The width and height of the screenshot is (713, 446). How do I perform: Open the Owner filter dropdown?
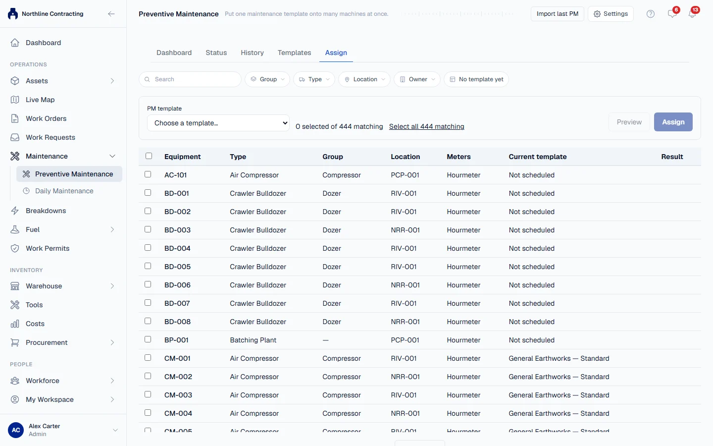pyautogui.click(x=417, y=79)
